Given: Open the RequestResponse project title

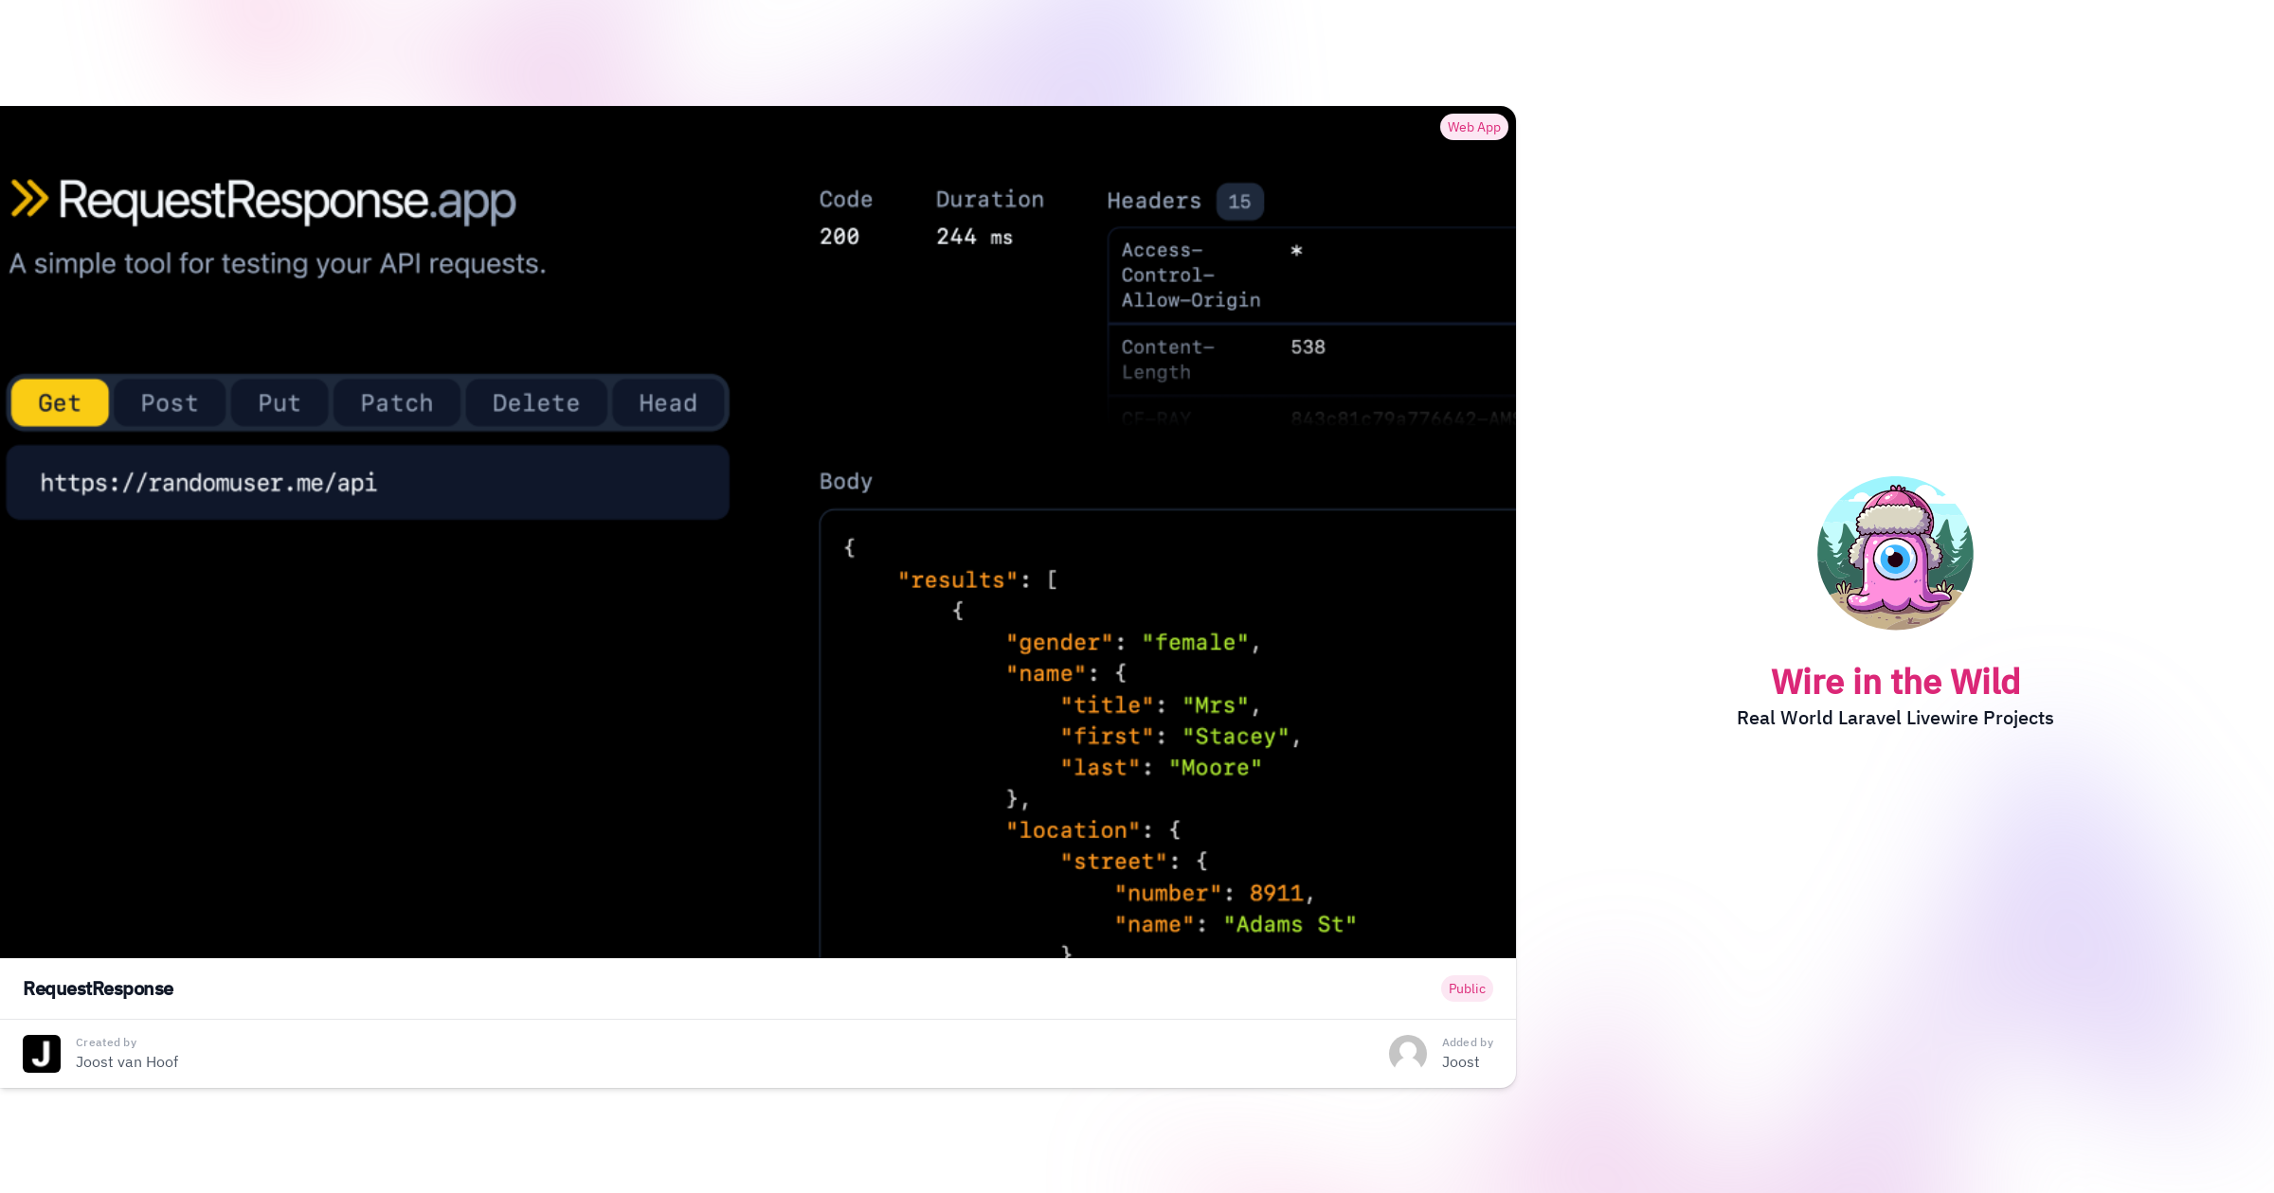Looking at the screenshot, I should [99, 988].
